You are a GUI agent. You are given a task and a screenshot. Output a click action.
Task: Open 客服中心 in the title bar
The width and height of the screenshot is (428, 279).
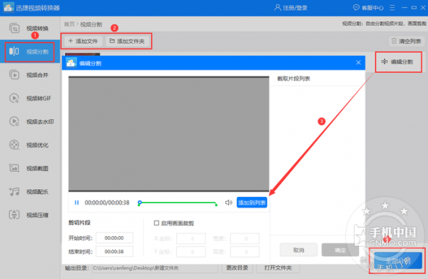pos(368,8)
